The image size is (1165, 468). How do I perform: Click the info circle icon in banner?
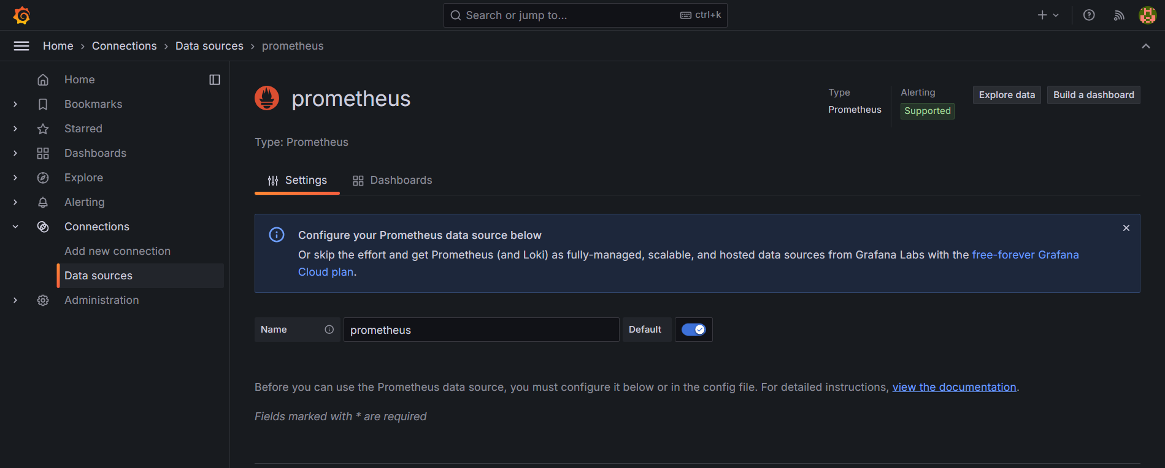tap(277, 235)
